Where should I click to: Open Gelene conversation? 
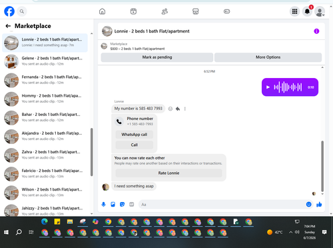point(45,61)
